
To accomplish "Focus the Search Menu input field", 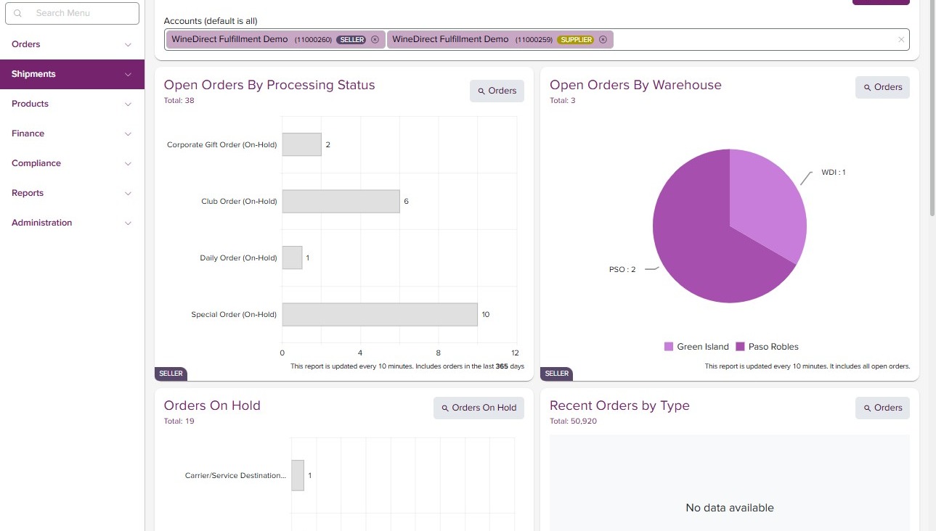I will click(72, 13).
